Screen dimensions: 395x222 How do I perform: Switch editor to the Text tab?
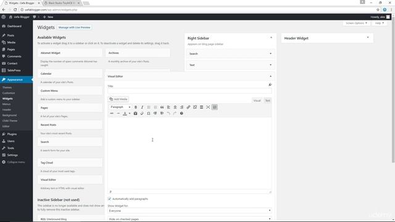tap(267, 101)
